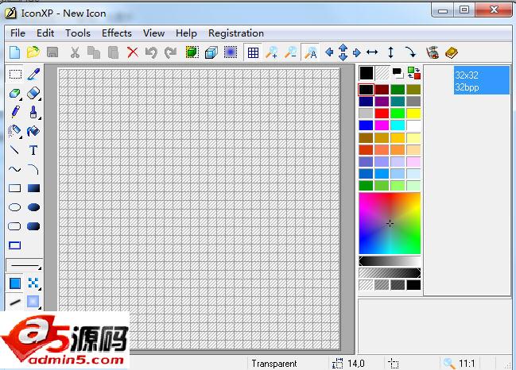Rotate image with curved arrow icon
The width and height of the screenshot is (516, 370).
click(410, 52)
